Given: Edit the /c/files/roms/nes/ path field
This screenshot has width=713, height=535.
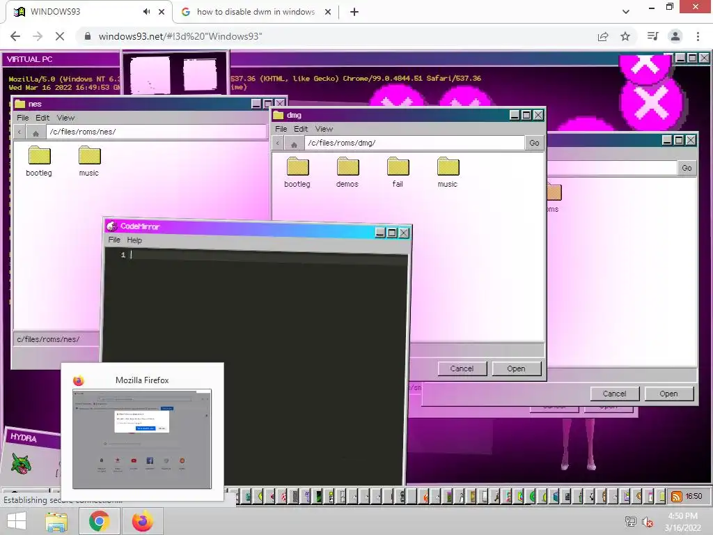Looking at the screenshot, I should pos(156,132).
